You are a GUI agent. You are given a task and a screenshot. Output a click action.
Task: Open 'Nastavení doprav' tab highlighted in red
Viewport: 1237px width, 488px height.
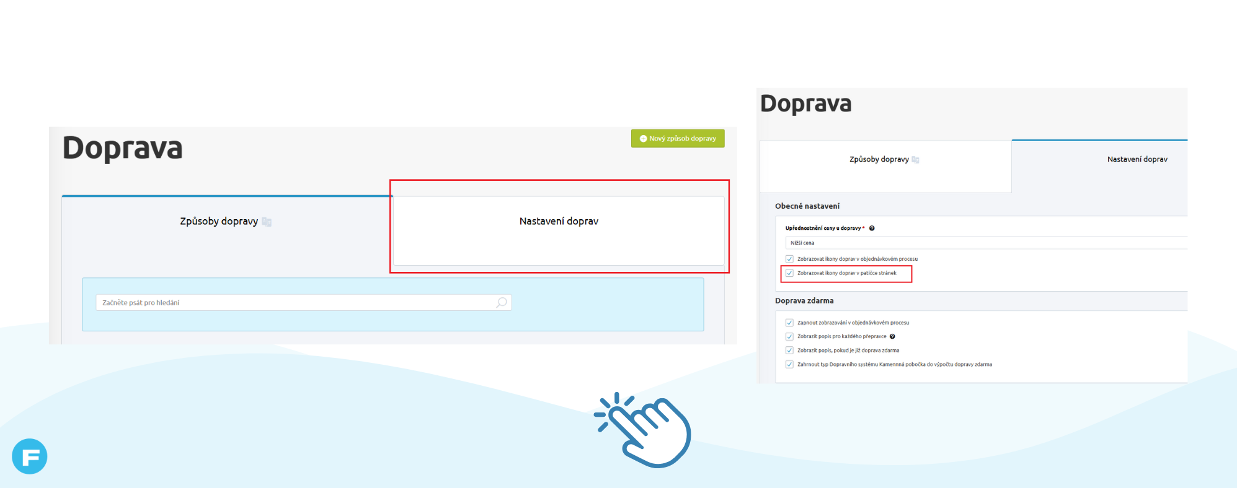click(559, 222)
